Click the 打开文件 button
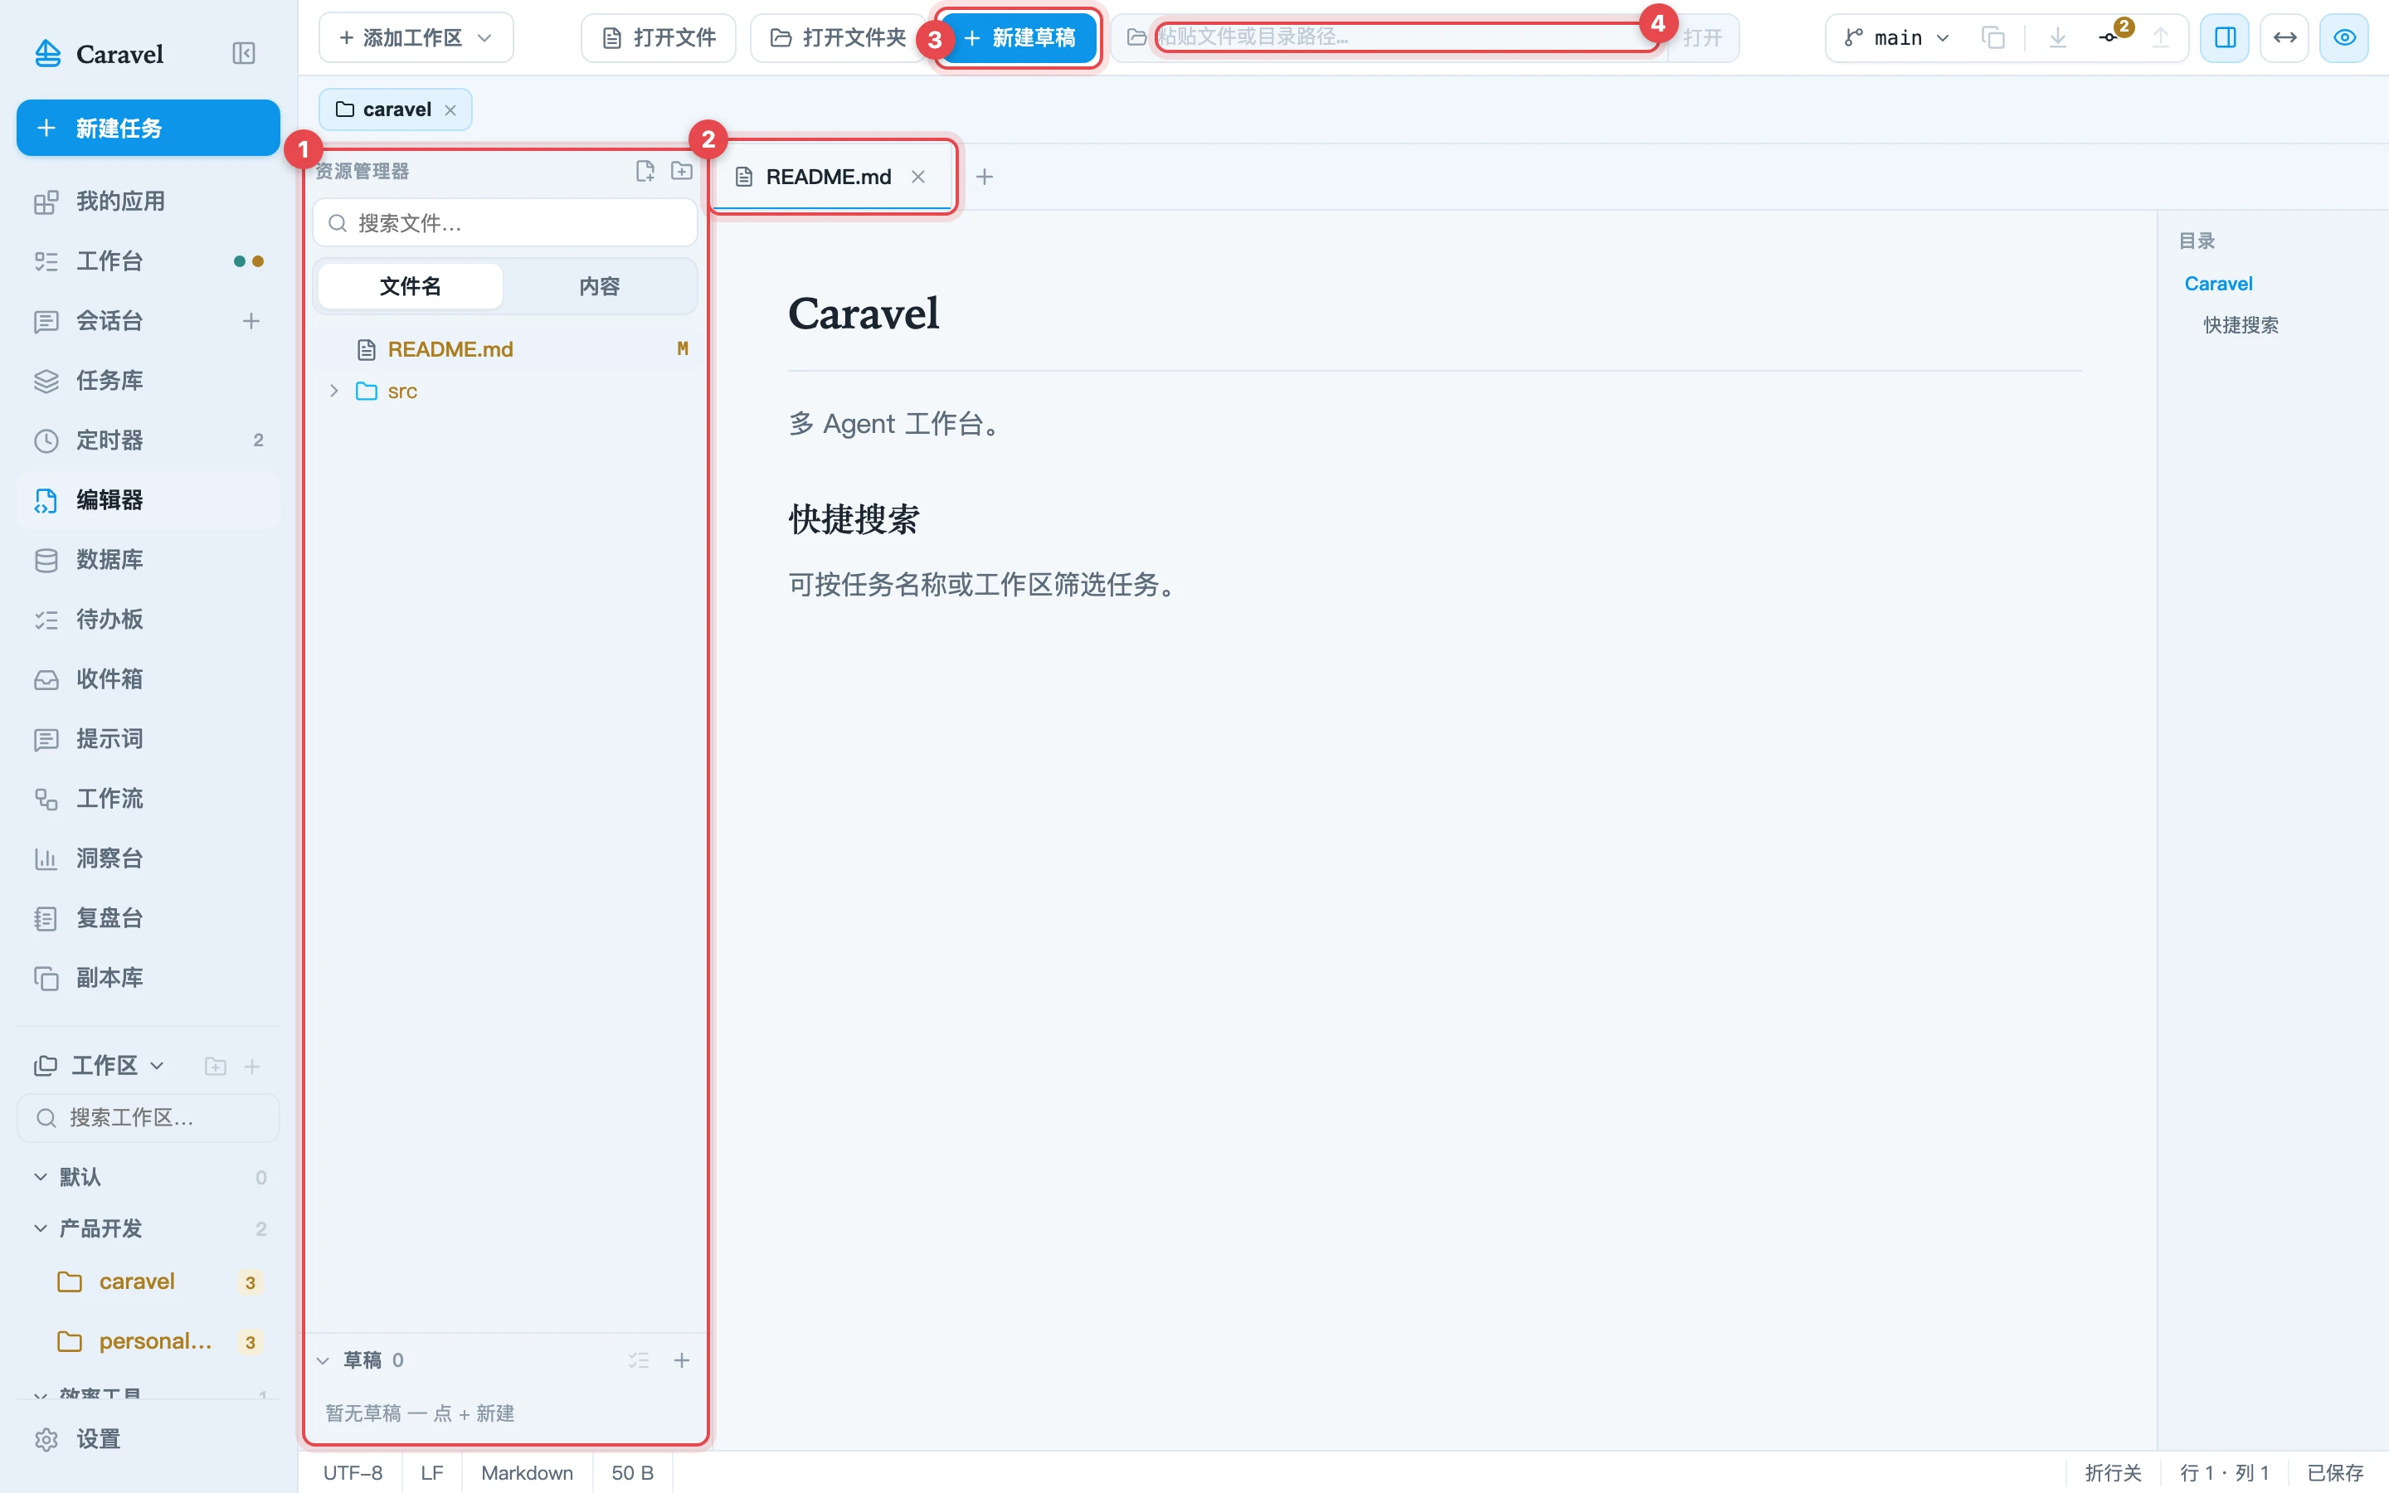 coord(659,37)
